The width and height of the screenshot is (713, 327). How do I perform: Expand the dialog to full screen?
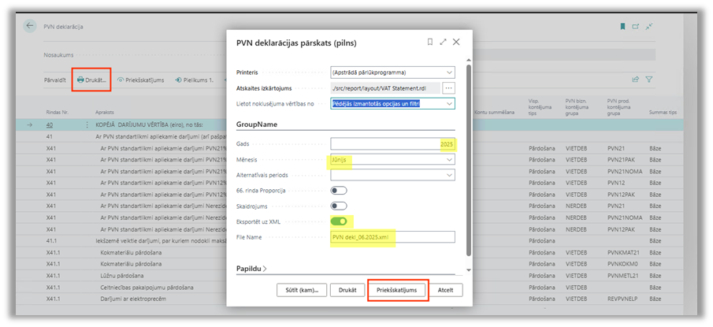[x=443, y=42]
